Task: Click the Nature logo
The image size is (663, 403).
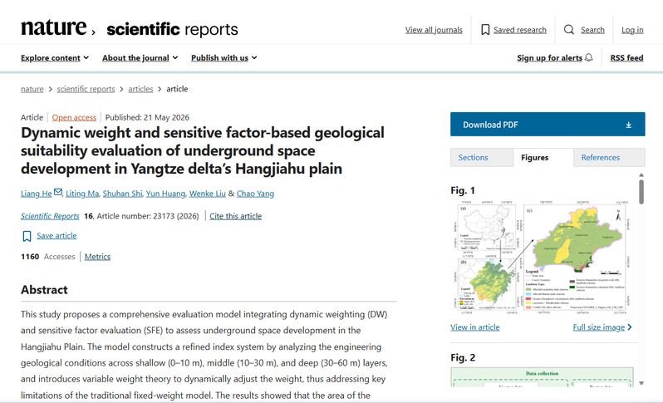Action: pos(54,27)
